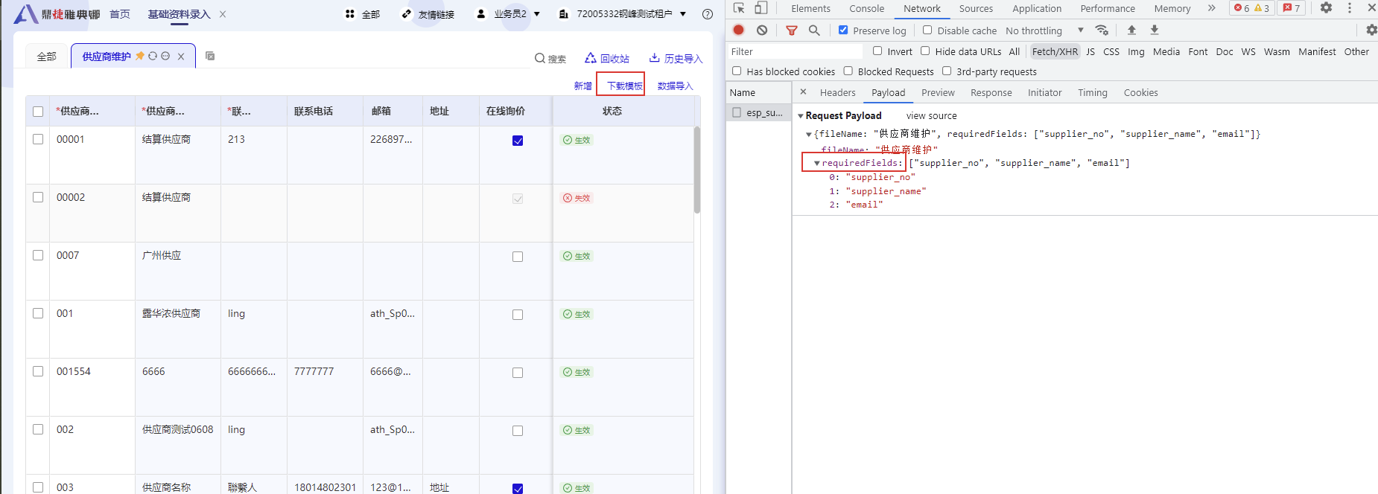The height and width of the screenshot is (494, 1378).
Task: Click the 新增 link
Action: 583,86
